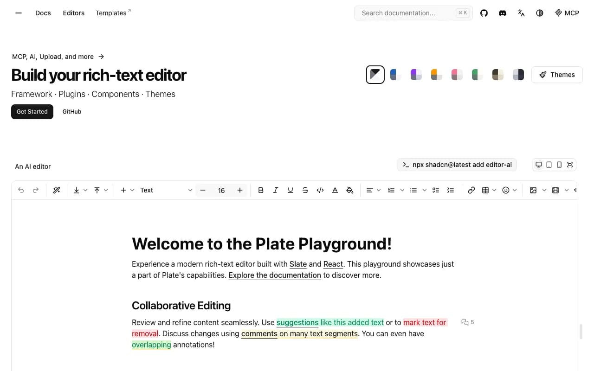The image size is (594, 371).
Task: Switch preview to mobile view
Action: [559, 165]
